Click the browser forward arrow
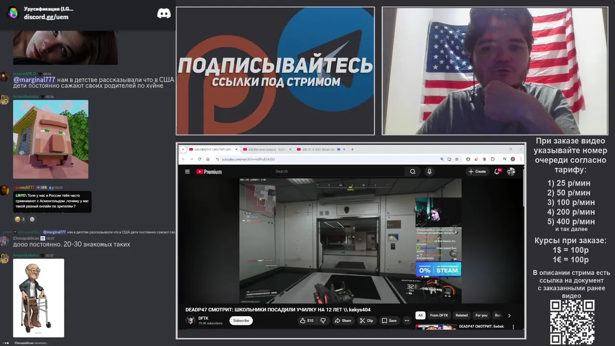 click(191, 159)
